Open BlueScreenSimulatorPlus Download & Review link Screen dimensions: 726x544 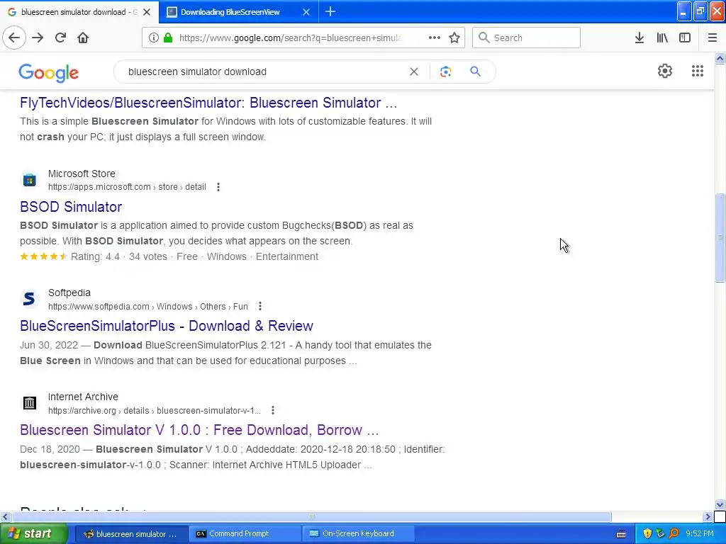click(x=167, y=326)
